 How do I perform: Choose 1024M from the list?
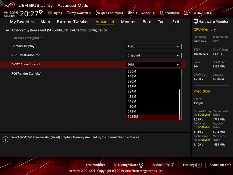pyautogui.click(x=152, y=117)
